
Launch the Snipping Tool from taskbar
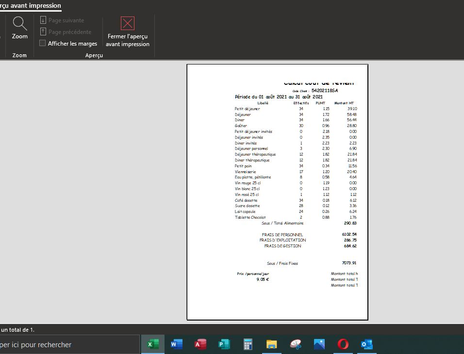pos(296,344)
